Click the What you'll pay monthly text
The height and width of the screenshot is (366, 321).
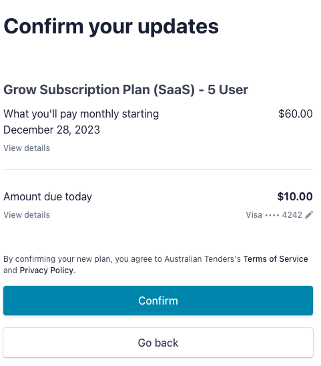(81, 114)
